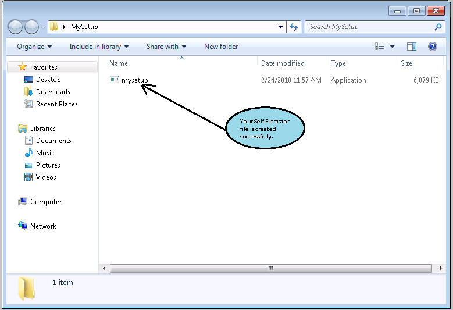453x310 pixels.
Task: Open the address bar history dropdown
Action: point(280,27)
